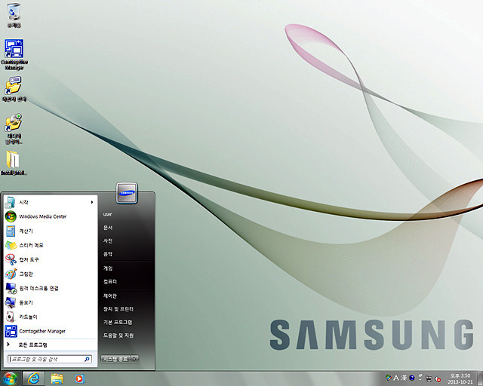
Task: Open Remote Desktop Connection (원격 데스크톱 연결)
Action: 51,288
